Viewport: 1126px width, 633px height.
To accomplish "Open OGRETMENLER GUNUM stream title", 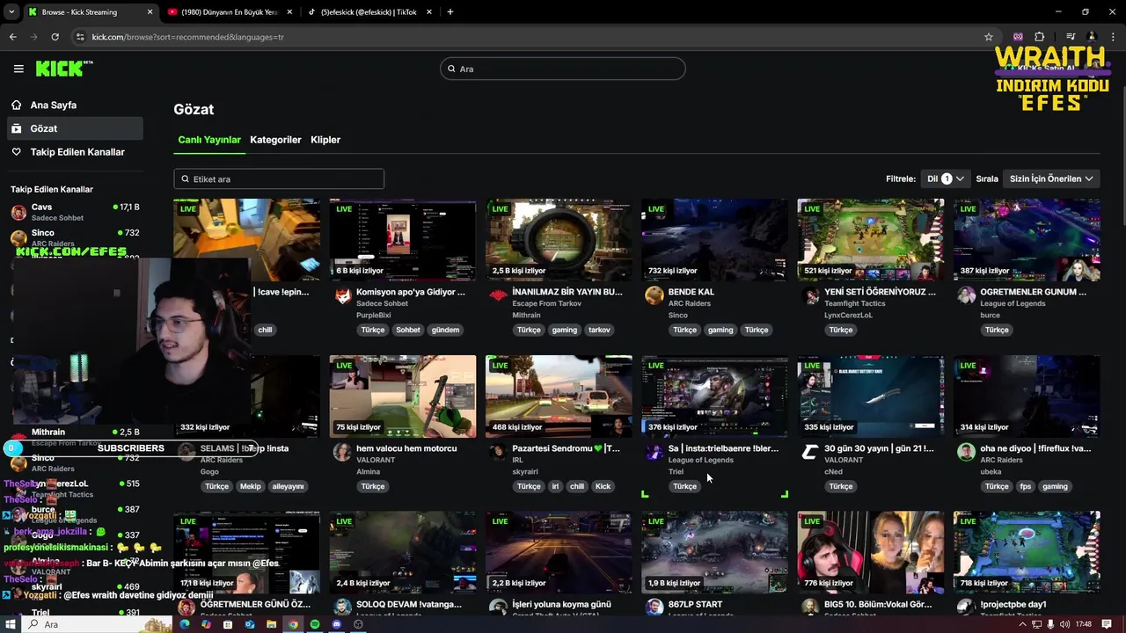I will click(x=1034, y=292).
